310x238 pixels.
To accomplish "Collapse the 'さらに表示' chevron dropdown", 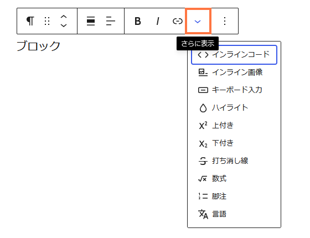I will tap(198, 21).
